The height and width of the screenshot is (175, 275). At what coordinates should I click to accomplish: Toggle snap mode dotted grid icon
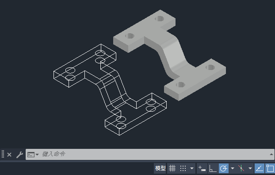183,168
